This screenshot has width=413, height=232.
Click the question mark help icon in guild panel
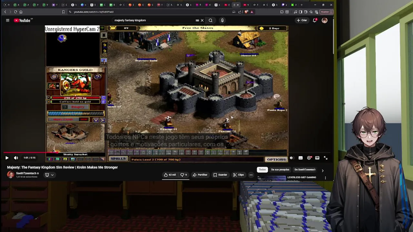coord(97,77)
